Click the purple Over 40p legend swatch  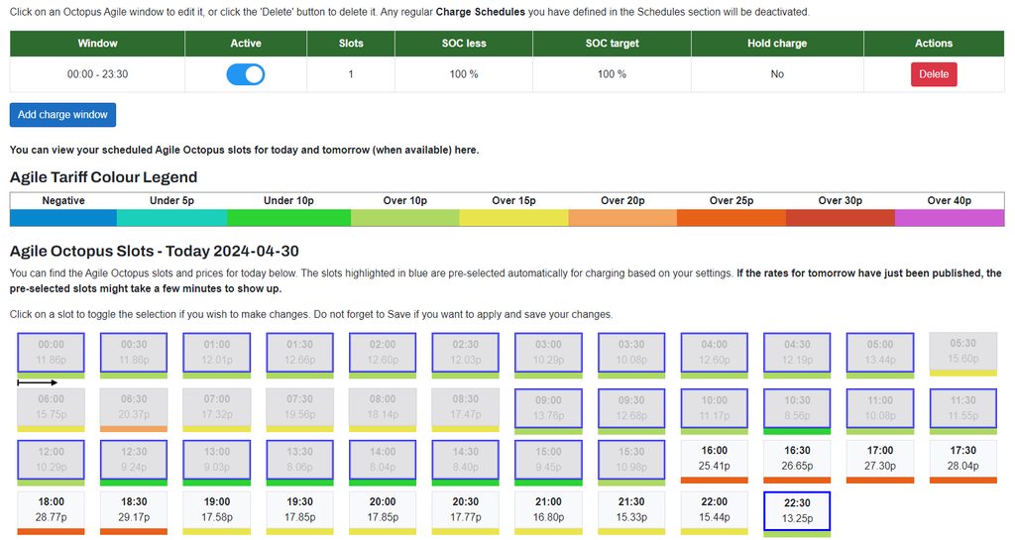coord(950,218)
